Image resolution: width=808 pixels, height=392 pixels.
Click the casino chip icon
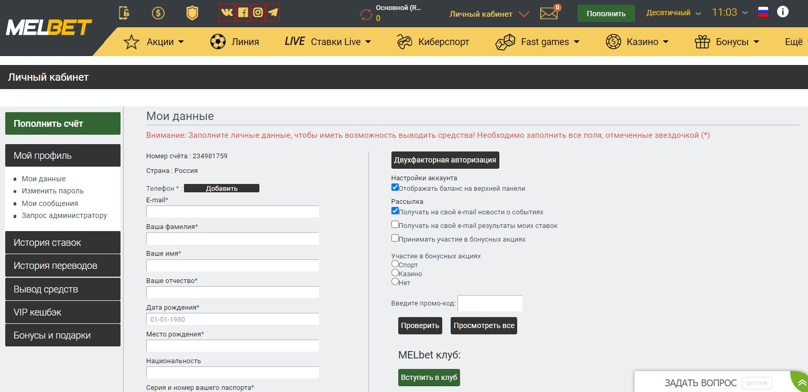coord(614,42)
